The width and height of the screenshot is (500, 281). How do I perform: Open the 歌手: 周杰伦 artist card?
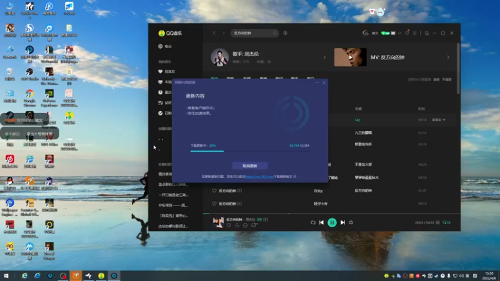[269, 57]
